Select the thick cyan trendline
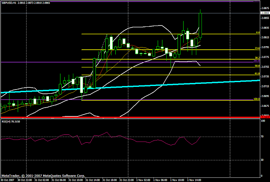The image size is (270, 182). click(130, 86)
